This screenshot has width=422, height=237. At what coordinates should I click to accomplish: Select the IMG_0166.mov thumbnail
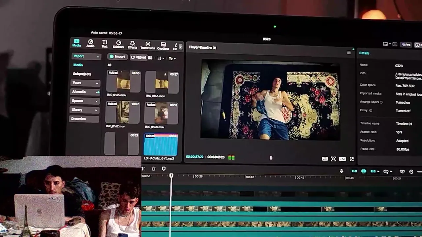[162, 83]
